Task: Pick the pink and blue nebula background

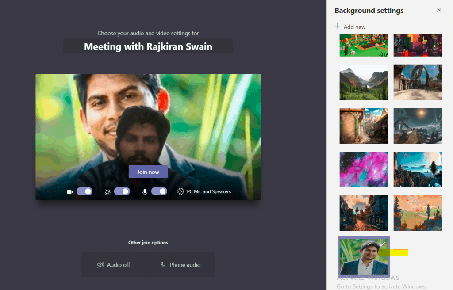Action: tap(364, 169)
